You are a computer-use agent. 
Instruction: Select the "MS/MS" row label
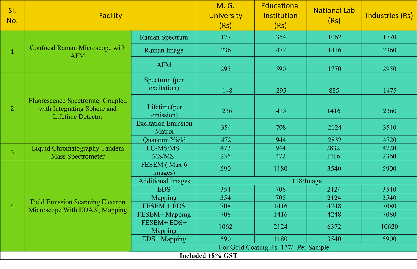164,156
